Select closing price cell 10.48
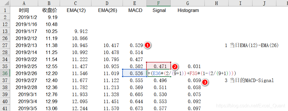 pyautogui.click(x=49, y=24)
